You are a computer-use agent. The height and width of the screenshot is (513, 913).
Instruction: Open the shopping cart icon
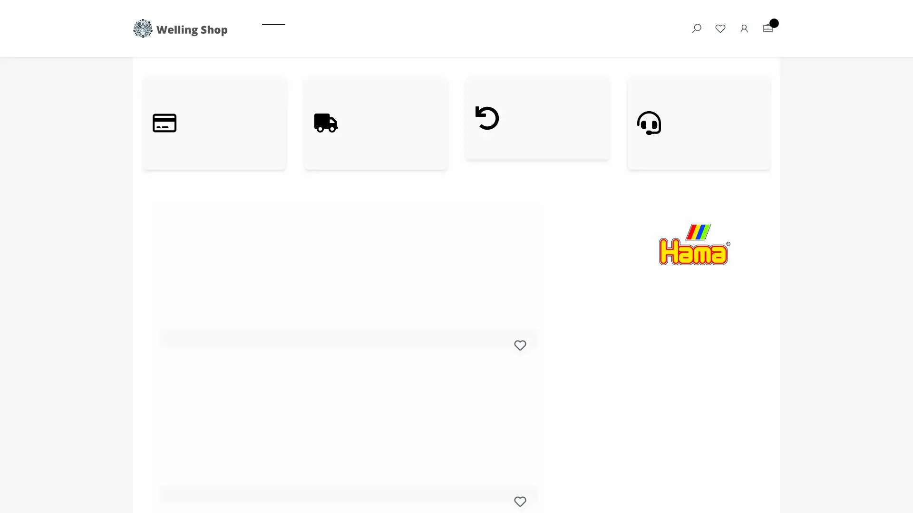click(x=767, y=28)
